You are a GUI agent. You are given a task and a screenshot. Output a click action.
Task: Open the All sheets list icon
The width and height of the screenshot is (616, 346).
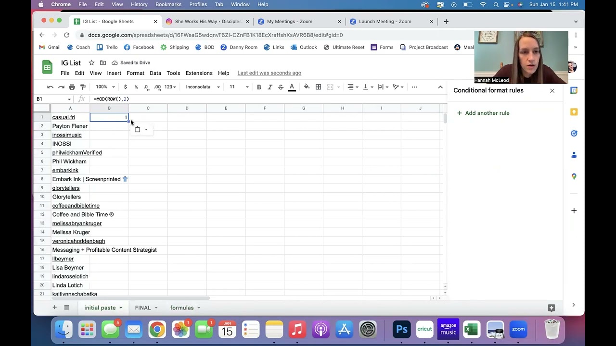66,308
